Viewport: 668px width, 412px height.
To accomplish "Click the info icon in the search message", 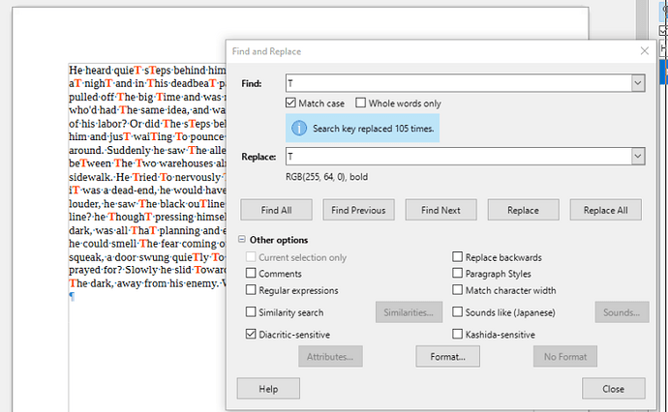I will 299,128.
